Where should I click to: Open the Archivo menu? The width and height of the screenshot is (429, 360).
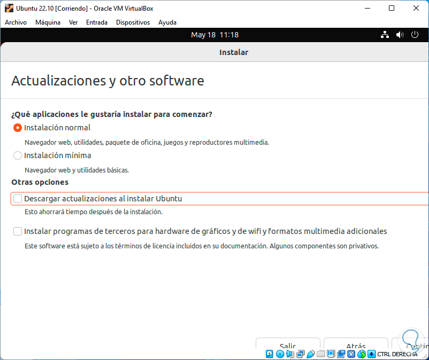[x=16, y=22]
